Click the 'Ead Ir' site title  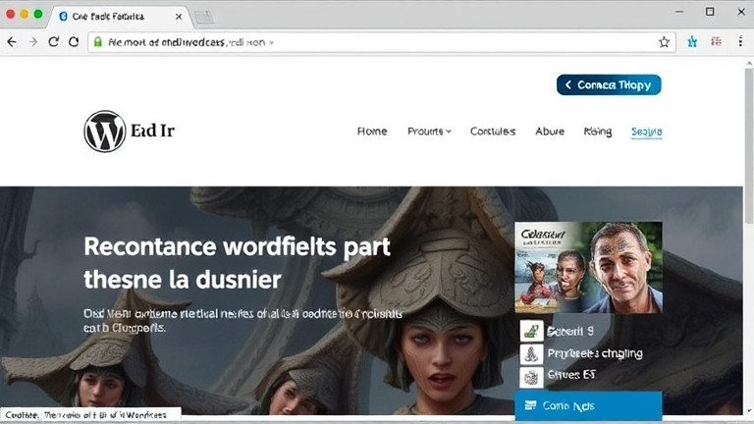pyautogui.click(x=152, y=131)
